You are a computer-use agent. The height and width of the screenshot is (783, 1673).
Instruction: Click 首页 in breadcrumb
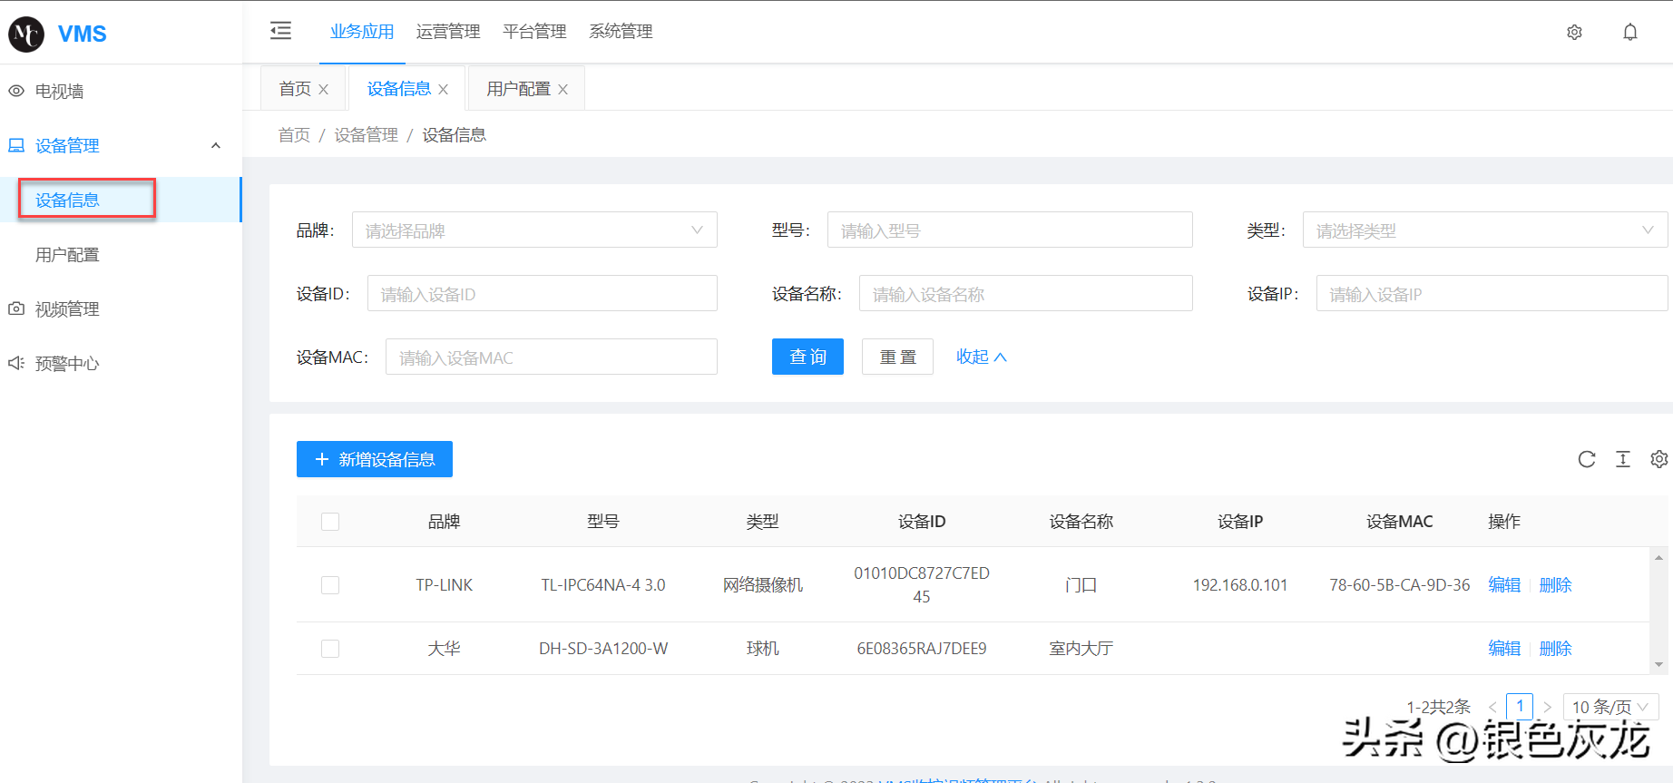(x=294, y=135)
